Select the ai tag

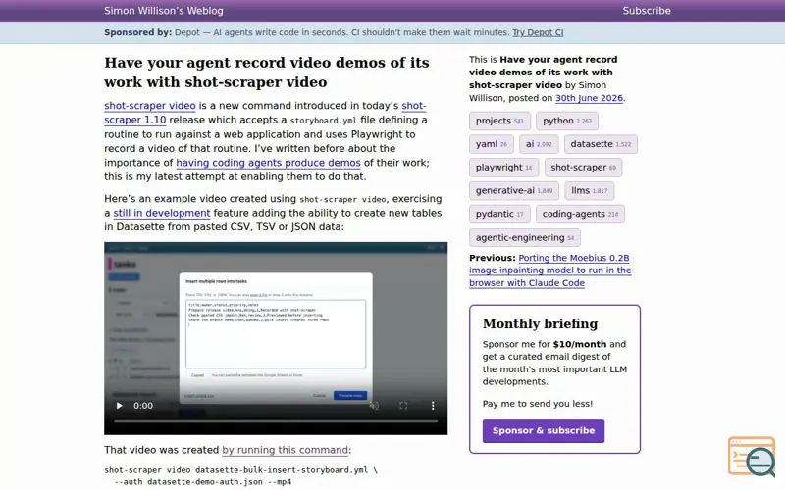click(x=539, y=144)
